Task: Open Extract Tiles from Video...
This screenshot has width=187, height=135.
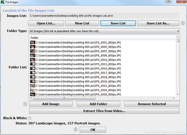Action: pos(104,111)
